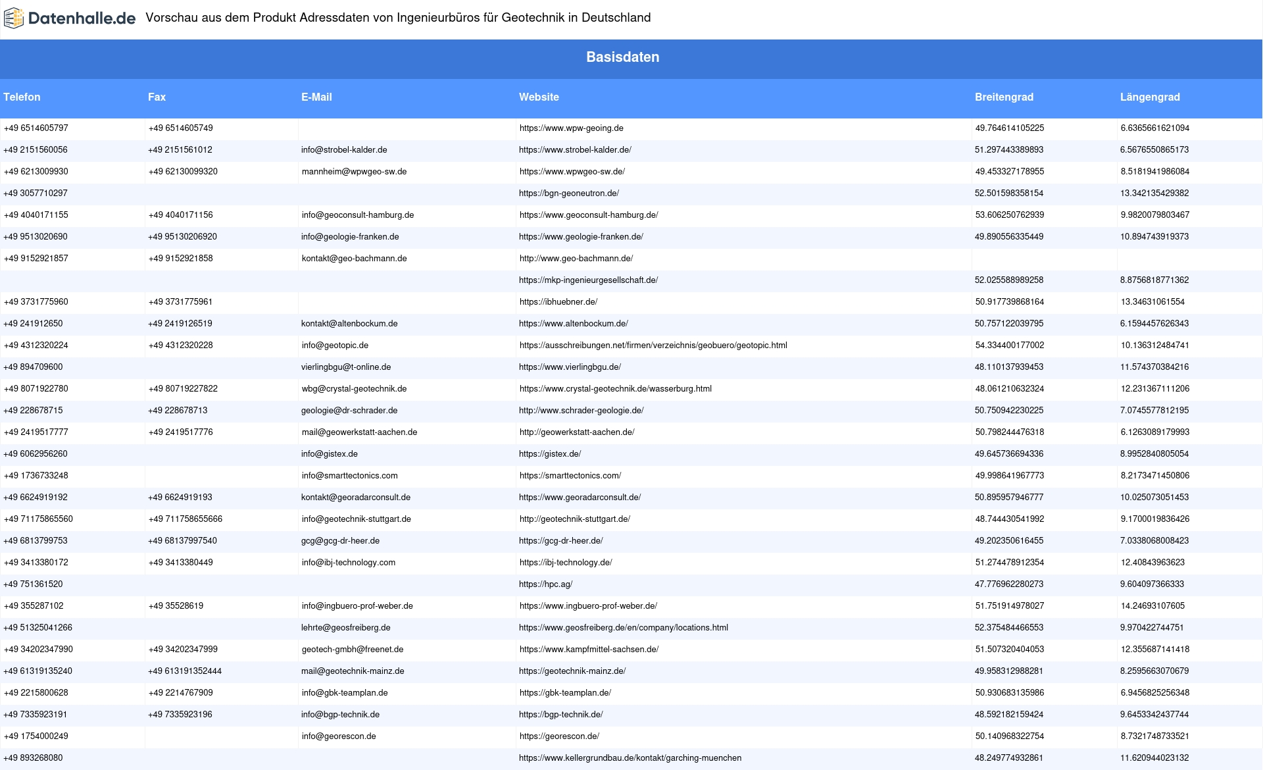Select https://www.georadarconsult.de/ cell
Image resolution: width=1263 pixels, height=770 pixels.
point(580,498)
